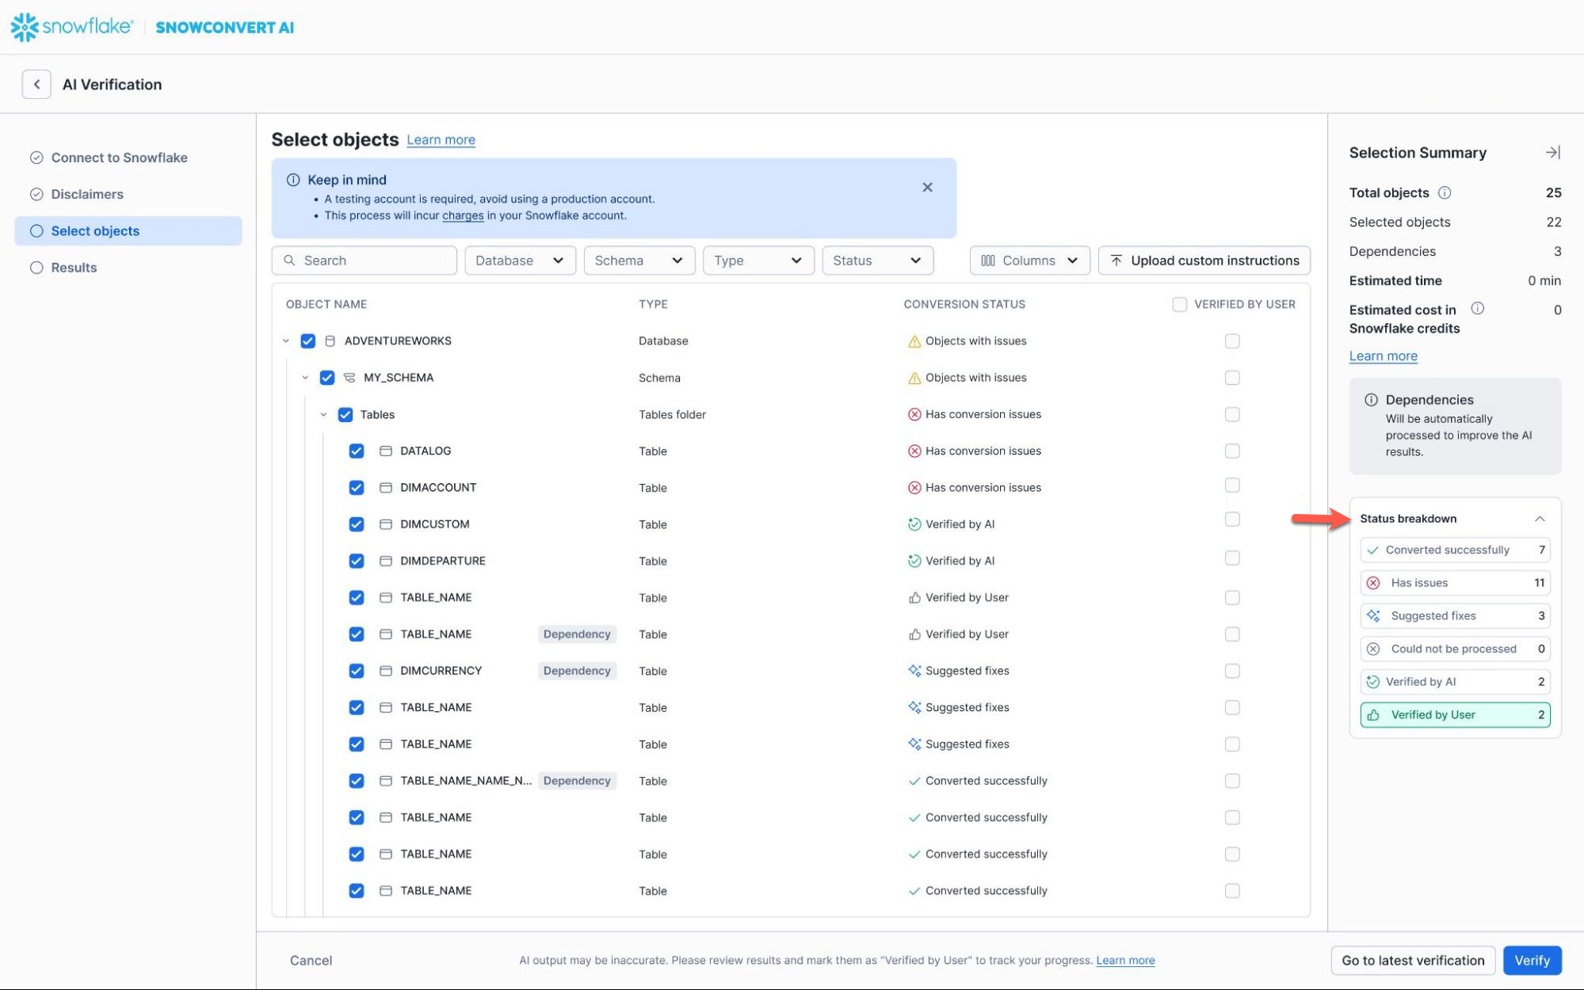Click the Total objects info icon
1584x990 pixels.
coord(1445,192)
